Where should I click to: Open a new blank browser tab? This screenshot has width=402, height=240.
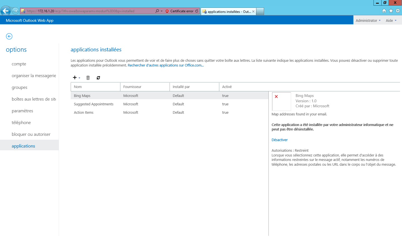(x=260, y=11)
